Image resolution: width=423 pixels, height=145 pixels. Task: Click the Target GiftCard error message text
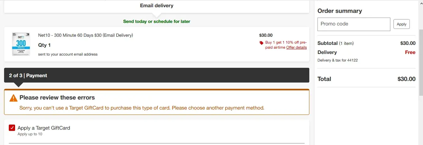pyautogui.click(x=142, y=108)
